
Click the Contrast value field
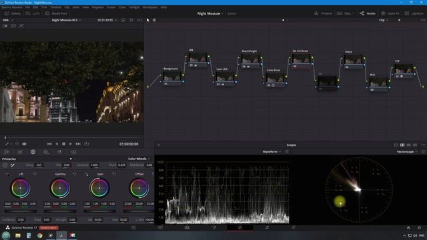coord(94,165)
